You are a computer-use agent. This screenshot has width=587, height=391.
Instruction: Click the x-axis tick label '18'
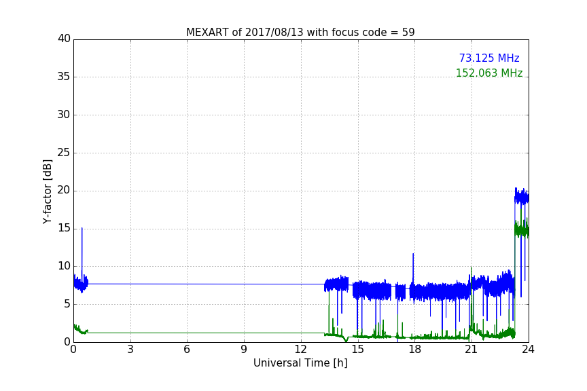coord(414,350)
